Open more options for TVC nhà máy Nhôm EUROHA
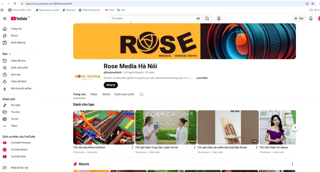This screenshot has width=320, height=172. (132, 147)
